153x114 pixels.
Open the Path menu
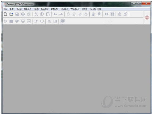point(36,9)
